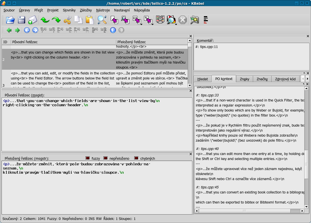Save the file with the floppy disk icon
The width and height of the screenshot is (311, 223).
pos(22,20)
